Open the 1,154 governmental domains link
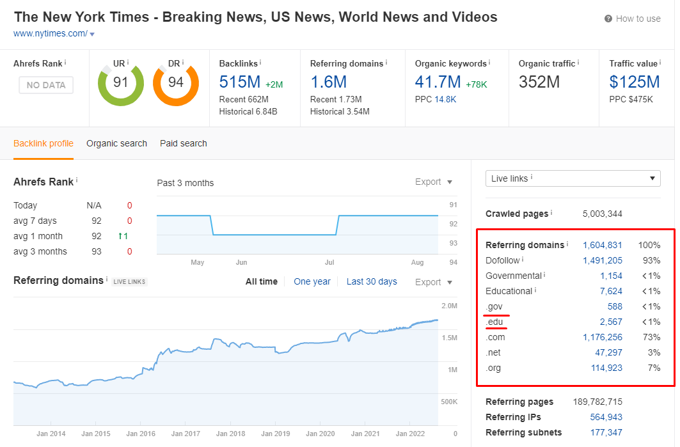The image size is (680, 447). (x=611, y=276)
